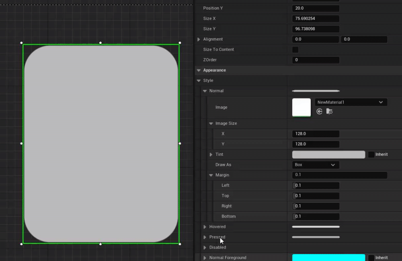Click the bottom-center resize handle of the widget
402x261 pixels.
[x=100, y=244]
